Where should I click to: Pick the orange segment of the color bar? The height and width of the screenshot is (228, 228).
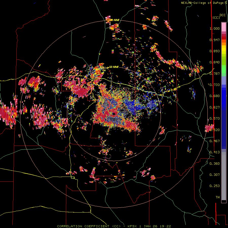pos(224,43)
